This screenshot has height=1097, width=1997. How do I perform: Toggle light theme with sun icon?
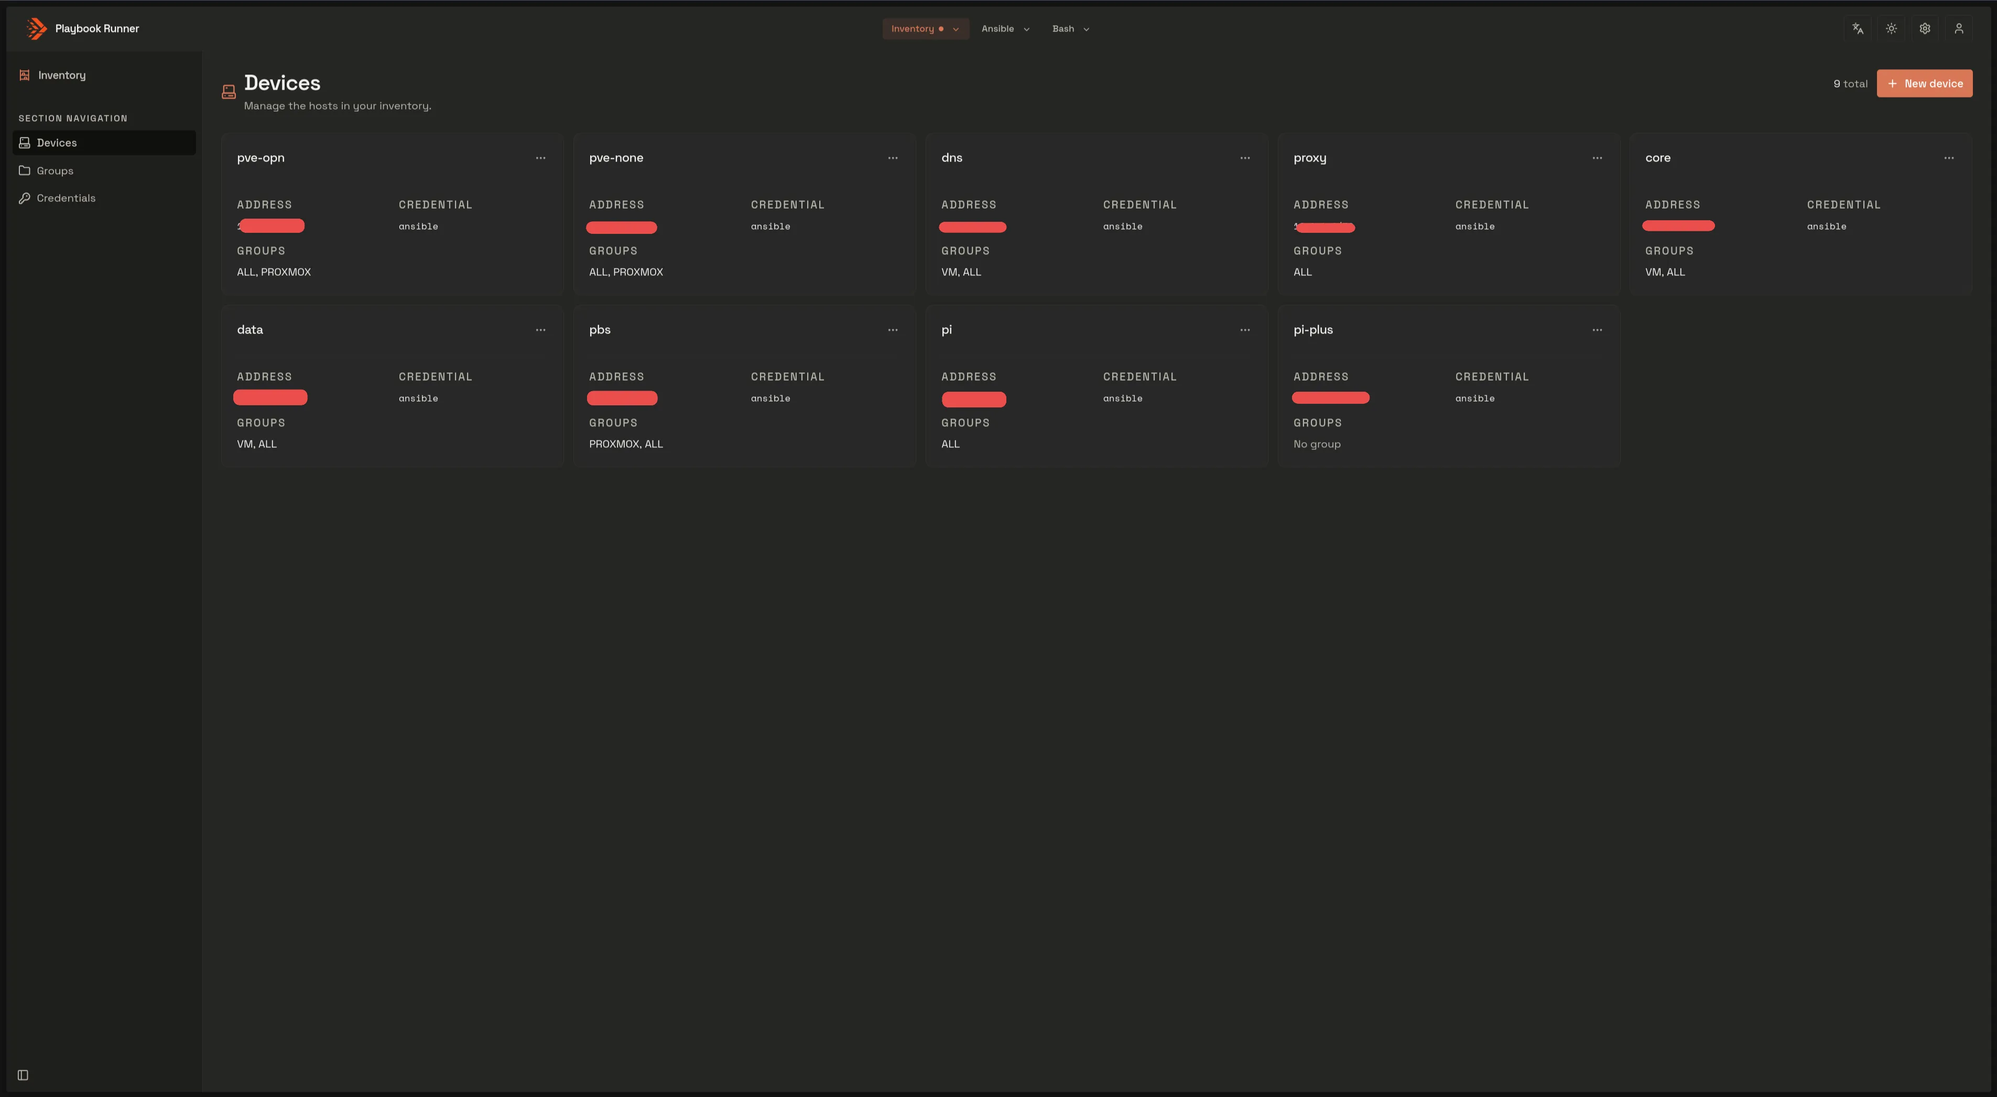(x=1892, y=29)
